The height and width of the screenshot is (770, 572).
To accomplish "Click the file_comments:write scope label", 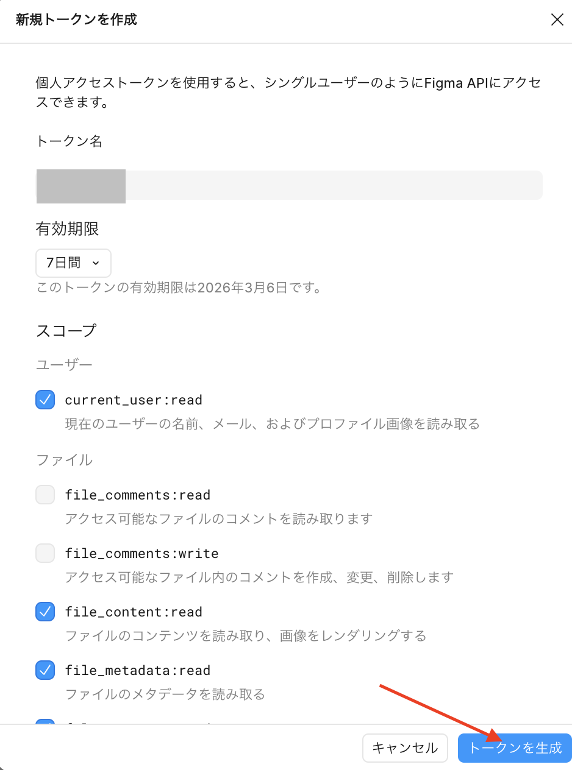I will coord(141,554).
